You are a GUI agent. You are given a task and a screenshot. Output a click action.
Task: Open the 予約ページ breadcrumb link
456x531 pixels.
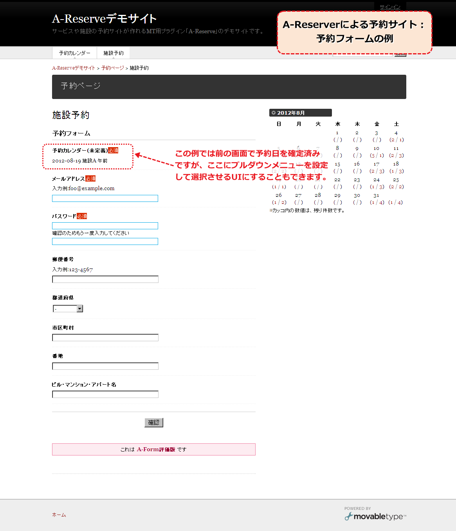112,68
